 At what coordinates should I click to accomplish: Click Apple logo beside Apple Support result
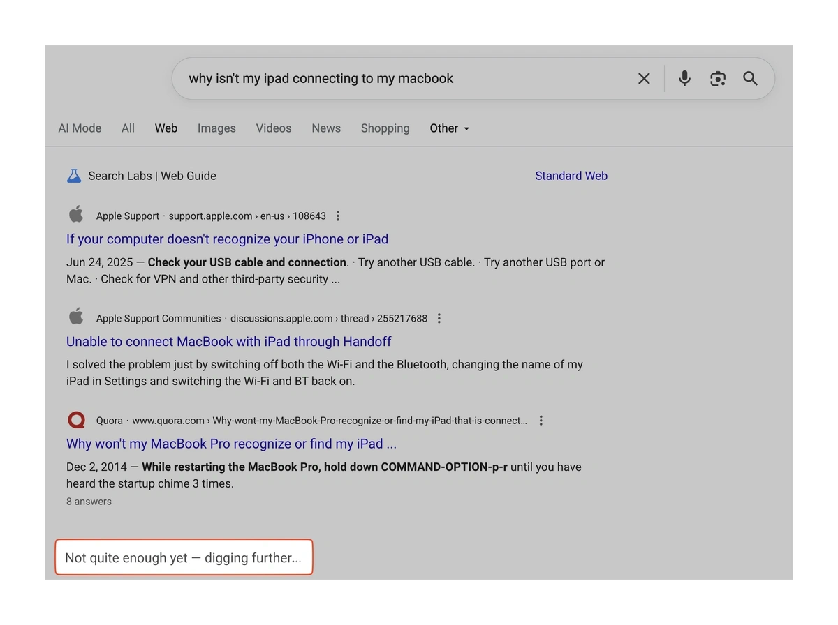point(76,214)
